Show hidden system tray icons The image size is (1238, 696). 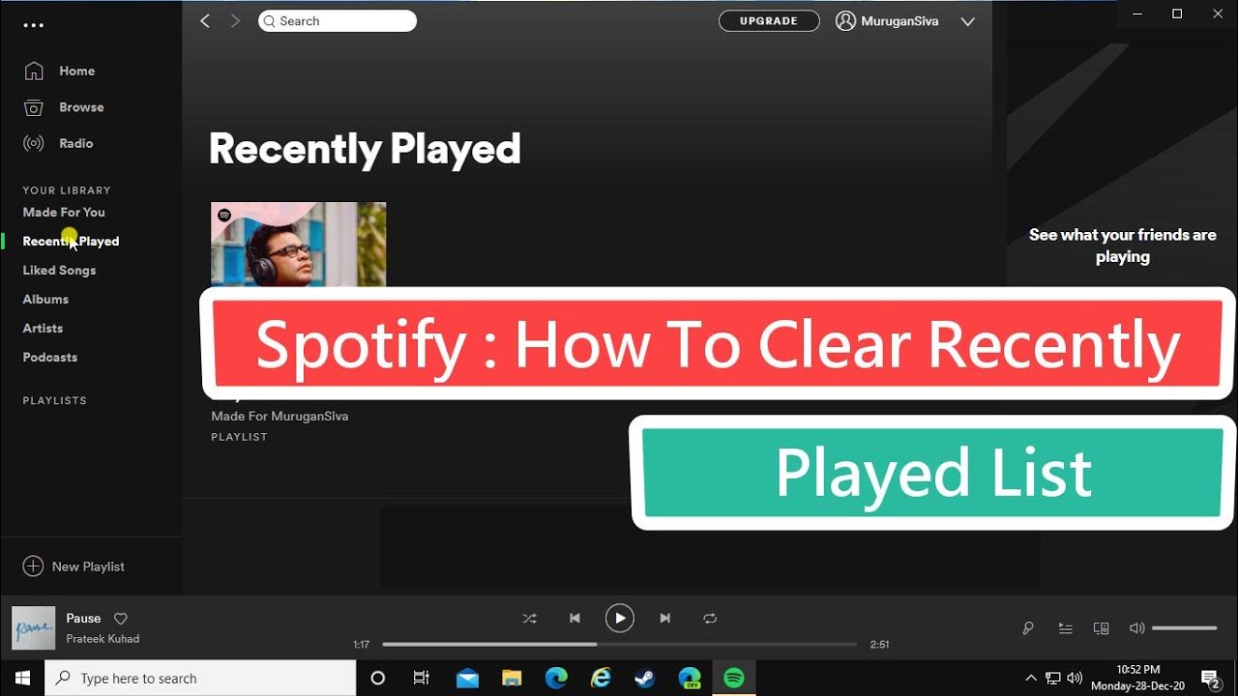tap(1030, 679)
